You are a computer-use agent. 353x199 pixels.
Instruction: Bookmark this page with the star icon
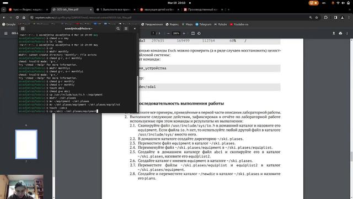click(317, 17)
